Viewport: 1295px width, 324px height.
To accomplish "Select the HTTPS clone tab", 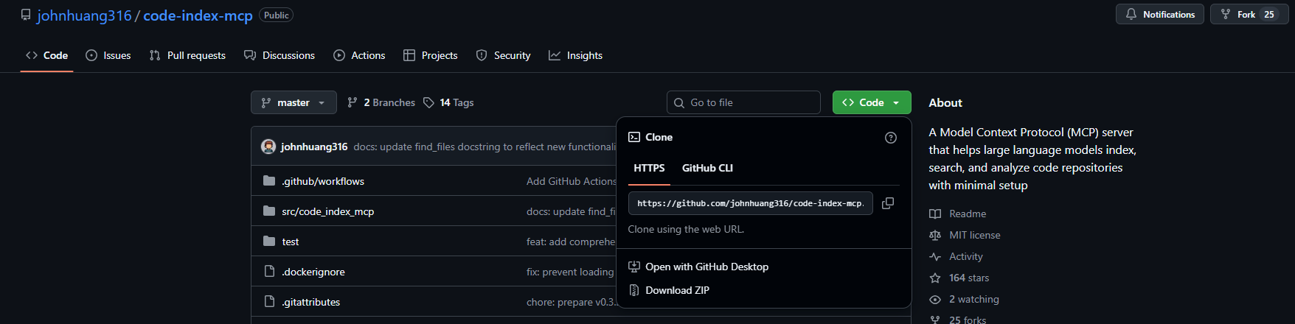I will [x=649, y=168].
